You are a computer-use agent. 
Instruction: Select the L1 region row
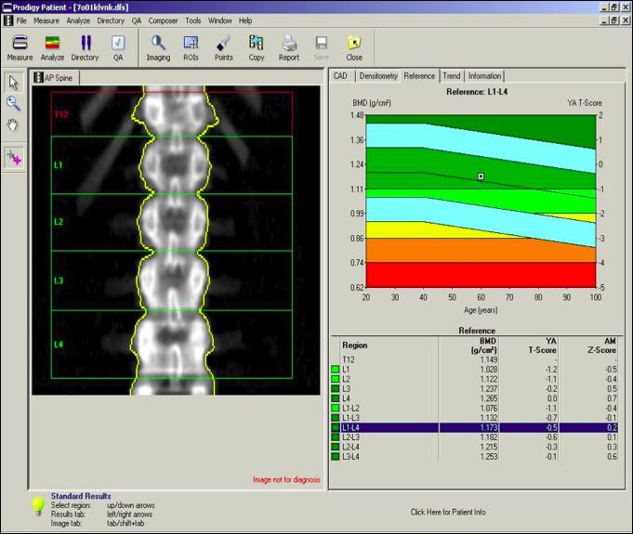point(474,370)
